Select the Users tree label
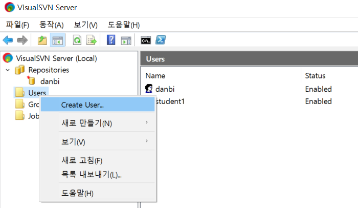 [x=37, y=93]
